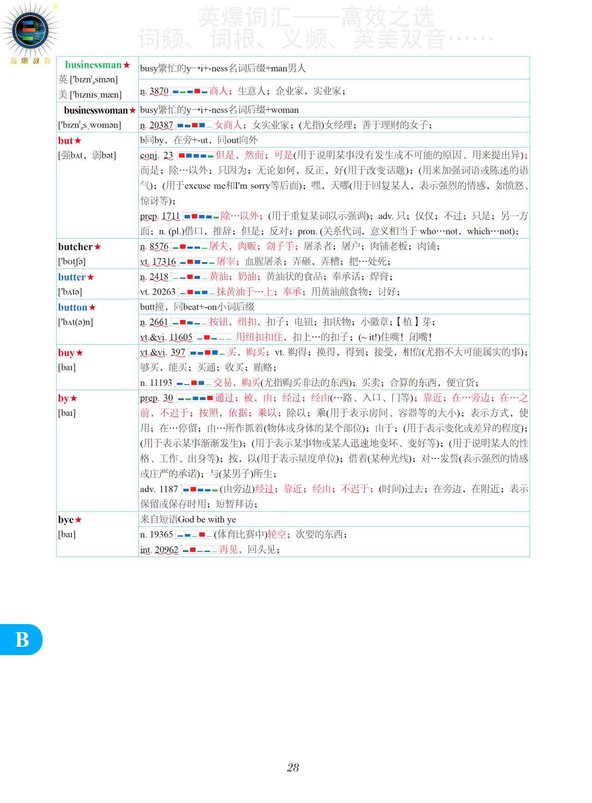Click the page number 28
Image resolution: width=592 pixels, height=803 pixels.
coord(293,768)
